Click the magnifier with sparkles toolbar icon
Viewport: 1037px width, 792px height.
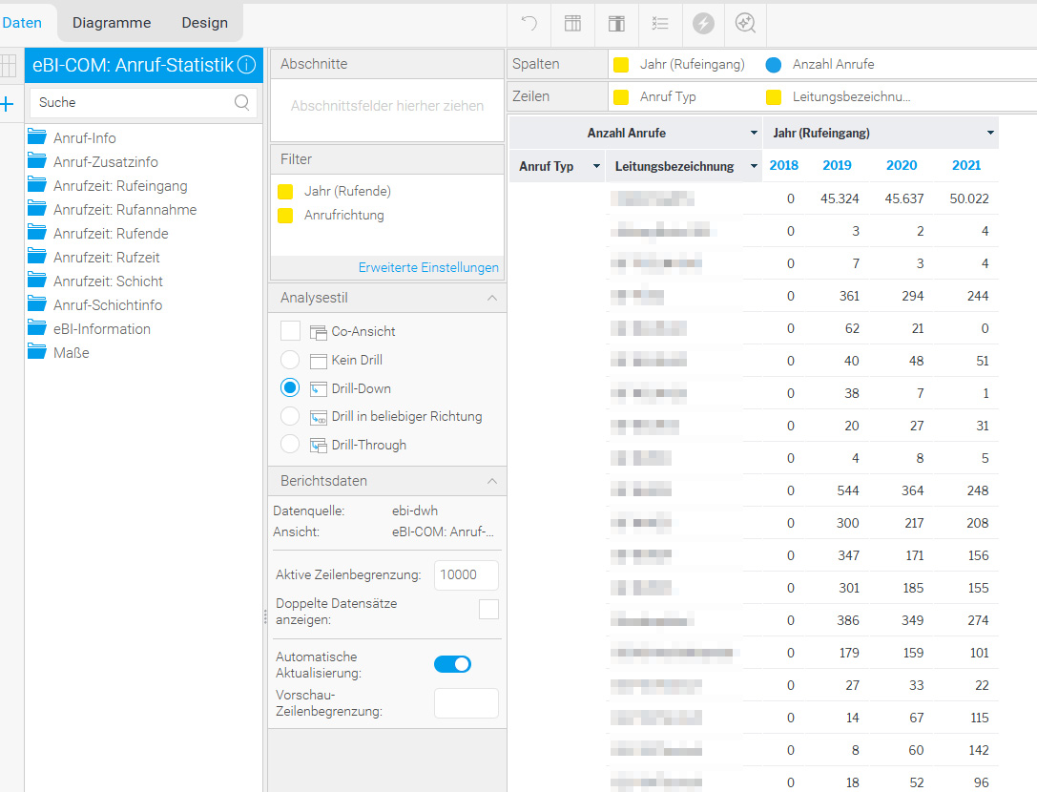click(x=745, y=23)
